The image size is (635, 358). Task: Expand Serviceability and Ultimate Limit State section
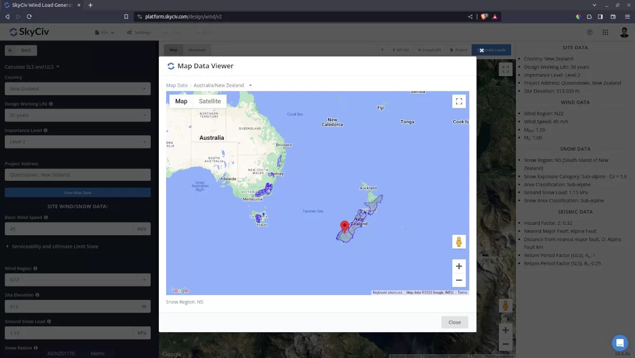52,246
